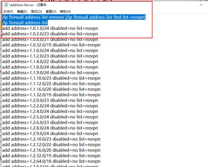208x167 pixels.
Task: Click the line with address=1.0.2.0/23
Action: [x=50, y=34]
